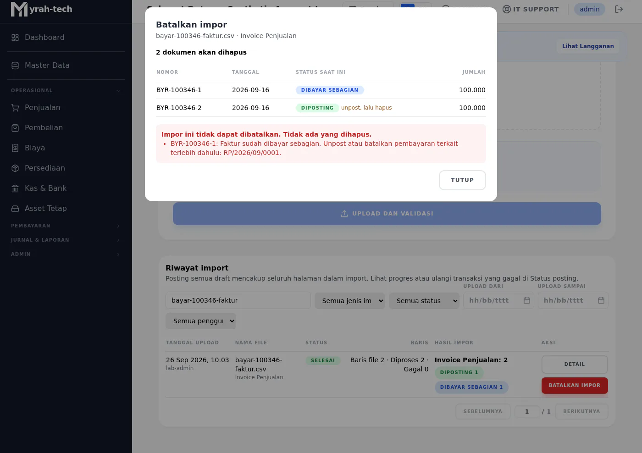Click the Dibayar Sebagian 1 result badge
Viewport: 642px width, 453px height.
tap(471, 387)
